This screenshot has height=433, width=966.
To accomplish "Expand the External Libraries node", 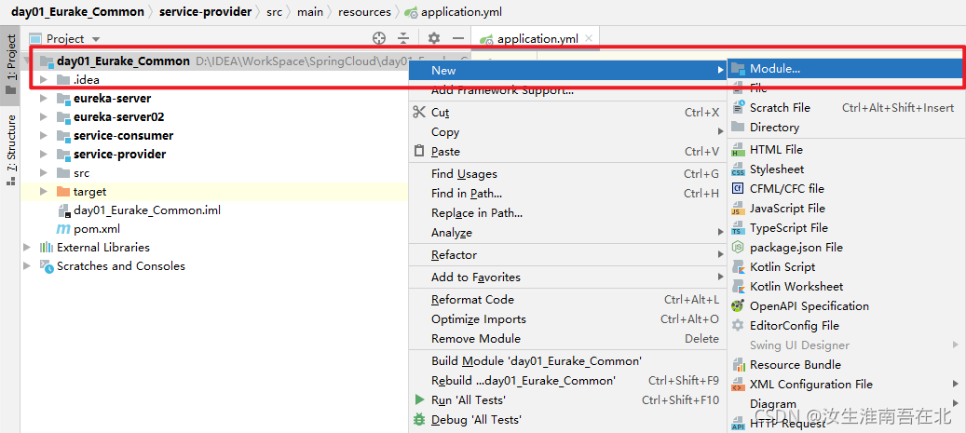I will pos(27,248).
